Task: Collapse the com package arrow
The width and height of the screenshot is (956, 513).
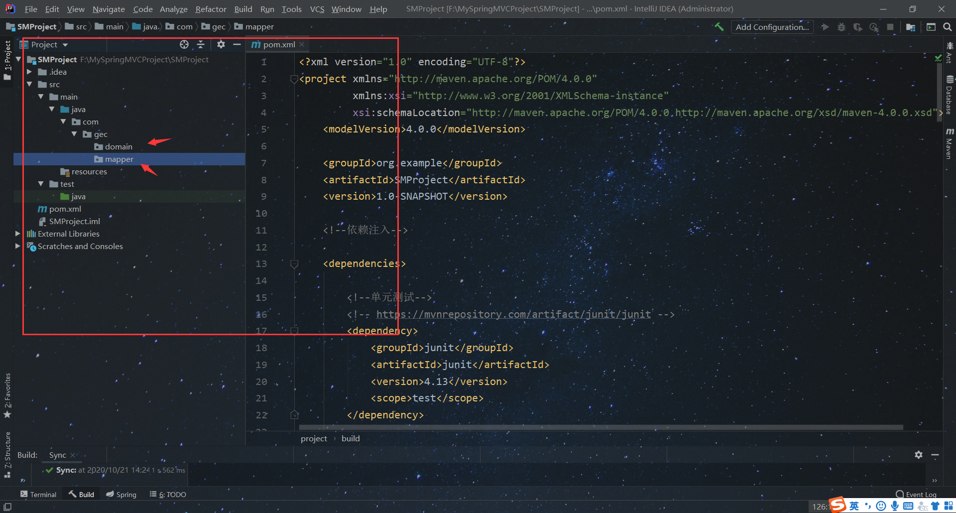Action: pos(63,122)
